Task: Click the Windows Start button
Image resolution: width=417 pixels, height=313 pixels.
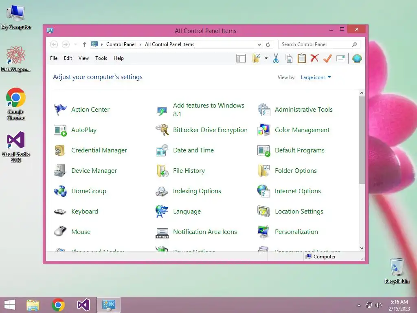Action: click(x=10, y=305)
